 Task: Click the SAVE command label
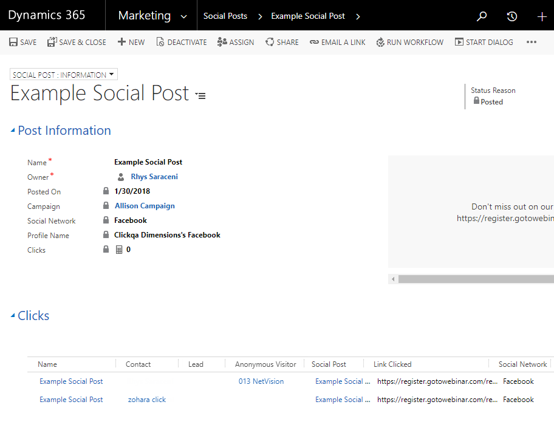point(29,43)
